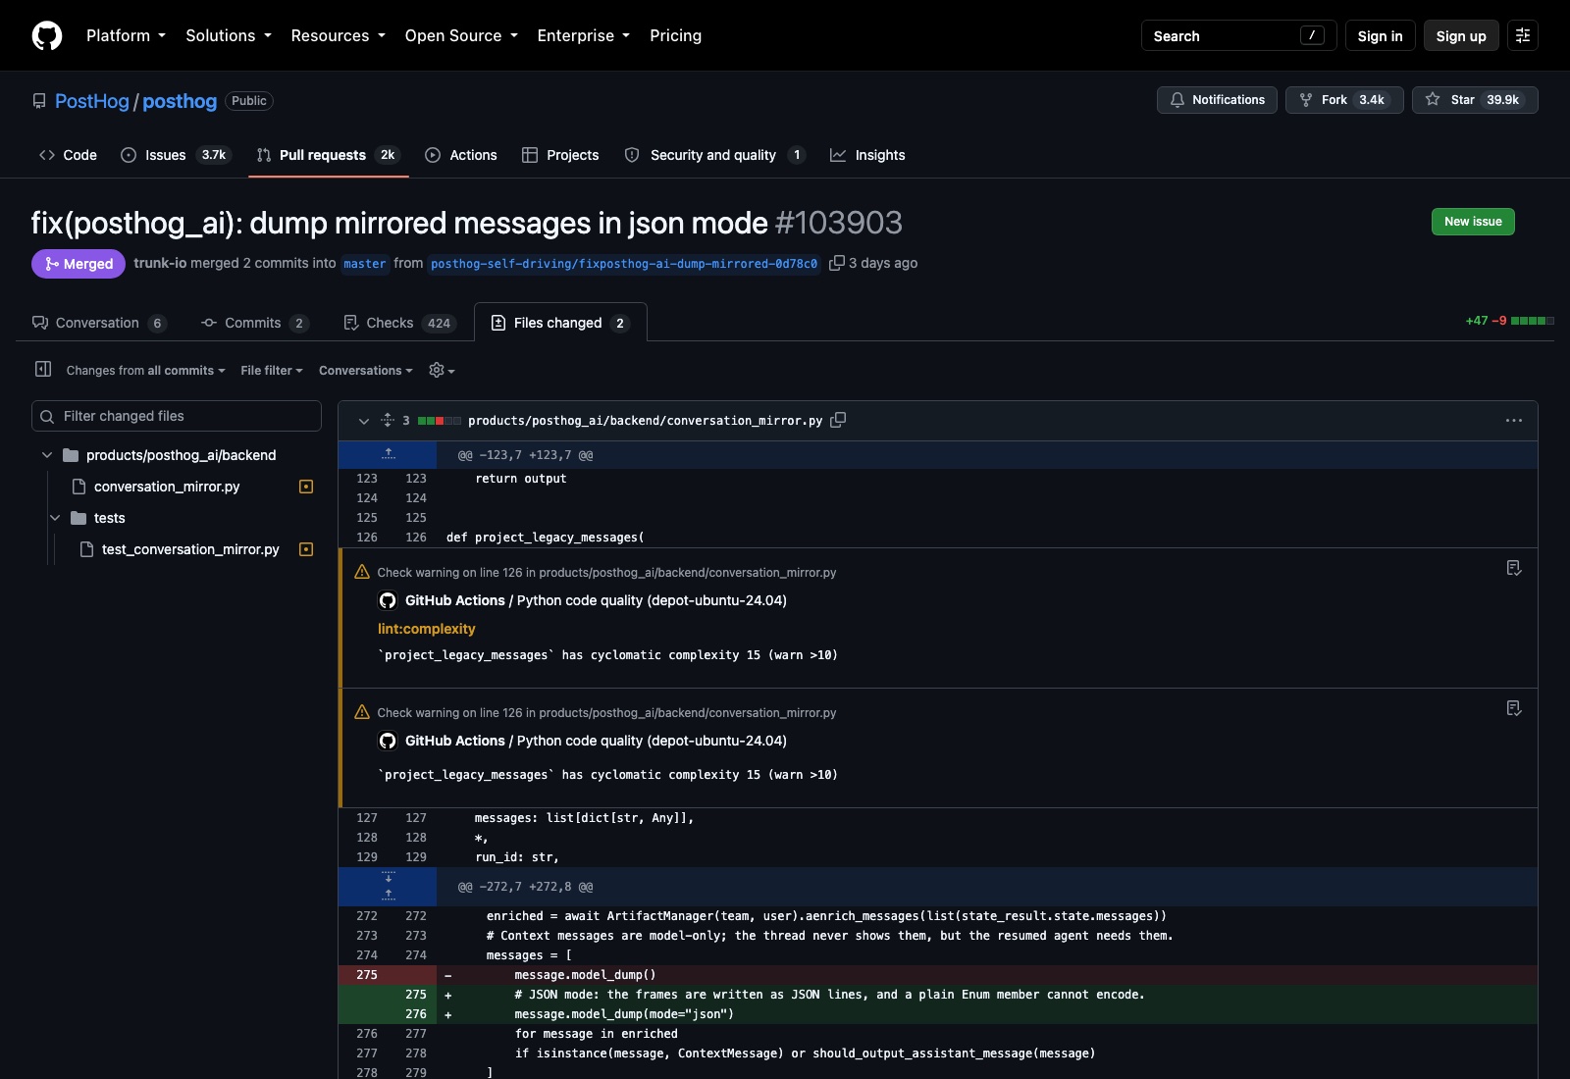The image size is (1570, 1079).
Task: Focus the Search input field
Action: point(1238,35)
